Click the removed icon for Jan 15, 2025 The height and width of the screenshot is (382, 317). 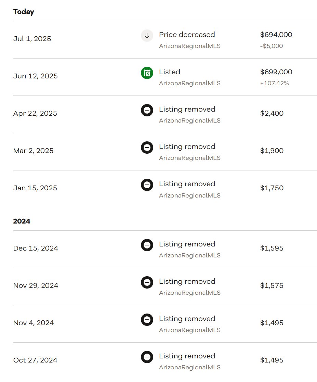click(x=147, y=185)
